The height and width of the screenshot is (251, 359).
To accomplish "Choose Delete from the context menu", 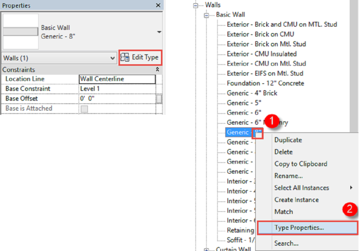I will (284, 152).
